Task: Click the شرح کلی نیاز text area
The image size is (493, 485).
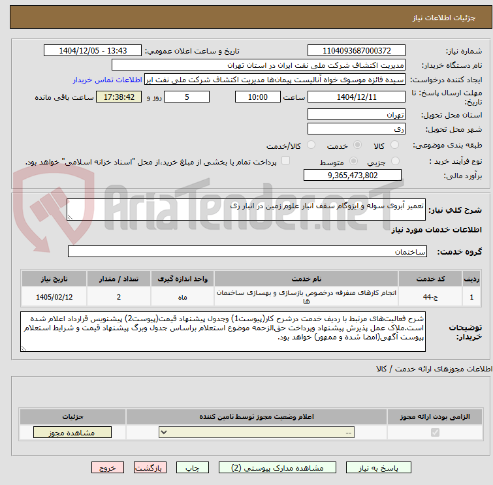Action: click(246, 210)
